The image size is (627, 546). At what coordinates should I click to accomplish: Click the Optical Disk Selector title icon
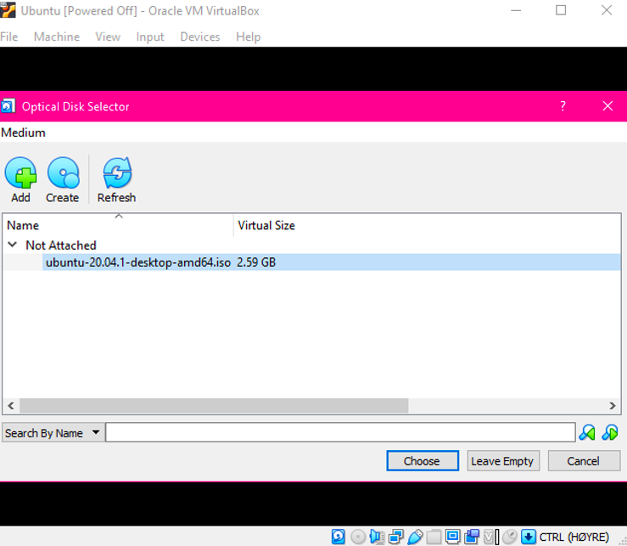tap(8, 106)
